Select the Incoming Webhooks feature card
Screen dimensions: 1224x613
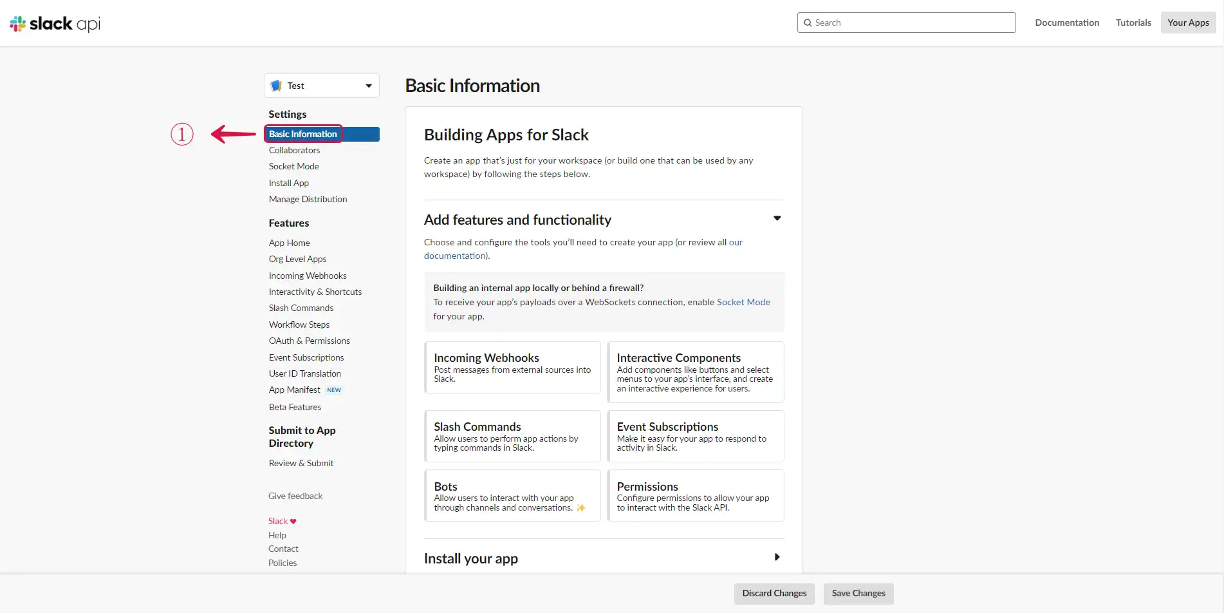coord(512,367)
